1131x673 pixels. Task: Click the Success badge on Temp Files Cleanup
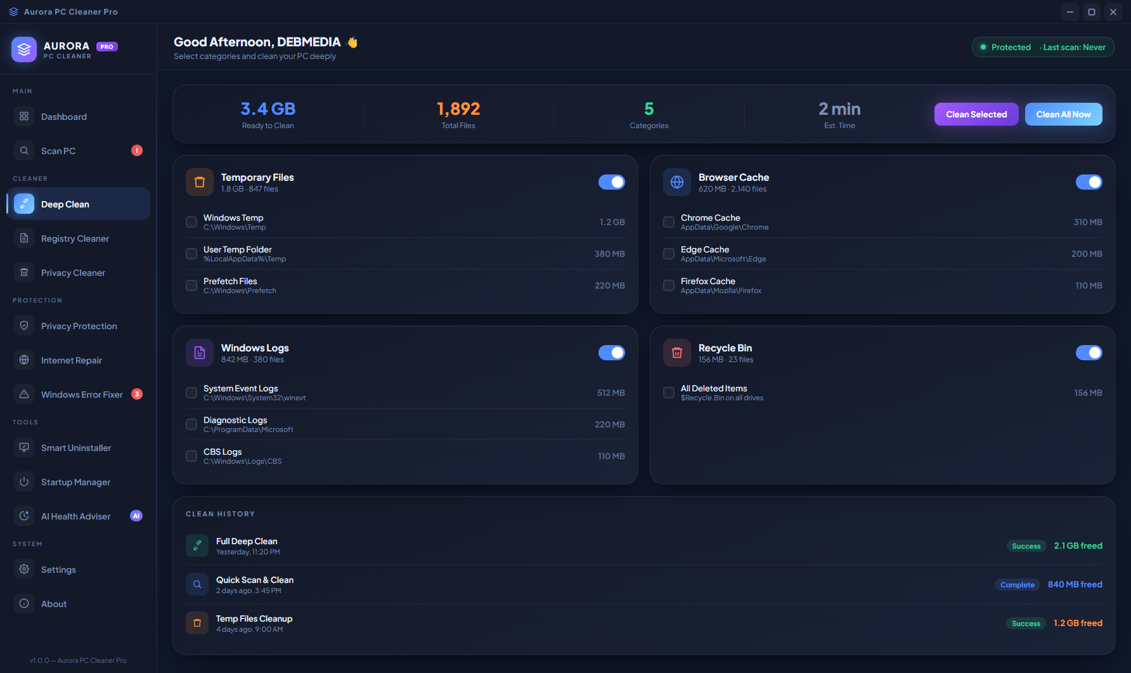(x=1026, y=624)
